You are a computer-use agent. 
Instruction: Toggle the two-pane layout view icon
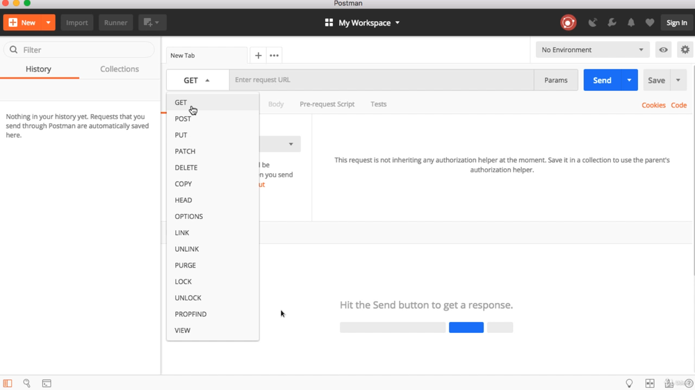[x=650, y=383]
